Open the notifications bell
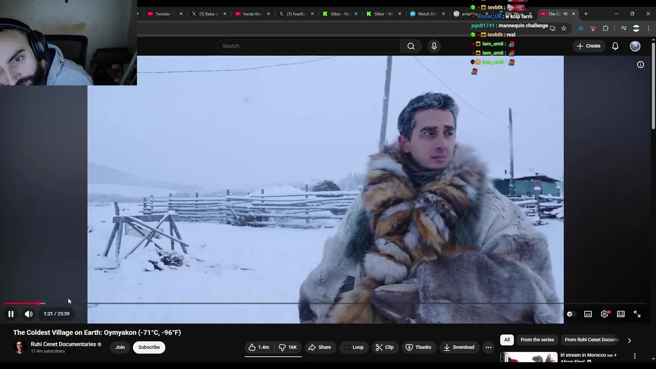This screenshot has height=369, width=656. click(x=616, y=46)
